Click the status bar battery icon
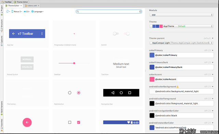The width and height of the screenshot is (219, 134). coord(131,122)
